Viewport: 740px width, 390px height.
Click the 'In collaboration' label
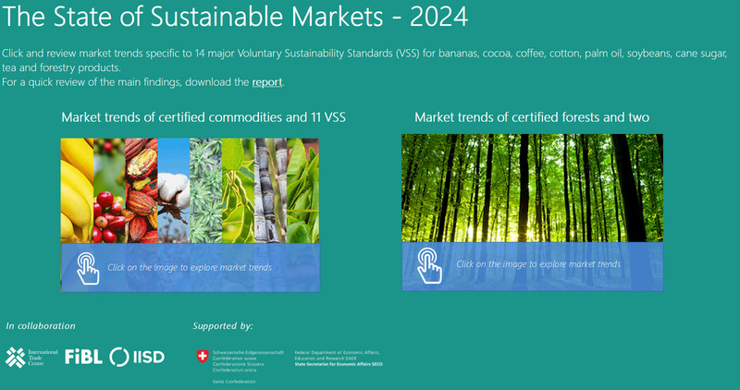pyautogui.click(x=41, y=326)
